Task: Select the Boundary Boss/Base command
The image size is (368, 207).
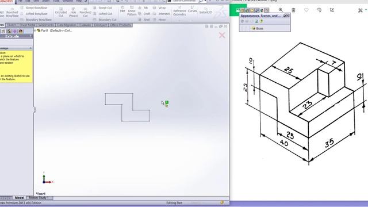Action: 36,20
